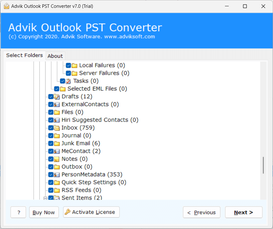Click the Sent Items folder icon
Image resolution: width=273 pixels, height=229 pixels.
(x=56, y=198)
